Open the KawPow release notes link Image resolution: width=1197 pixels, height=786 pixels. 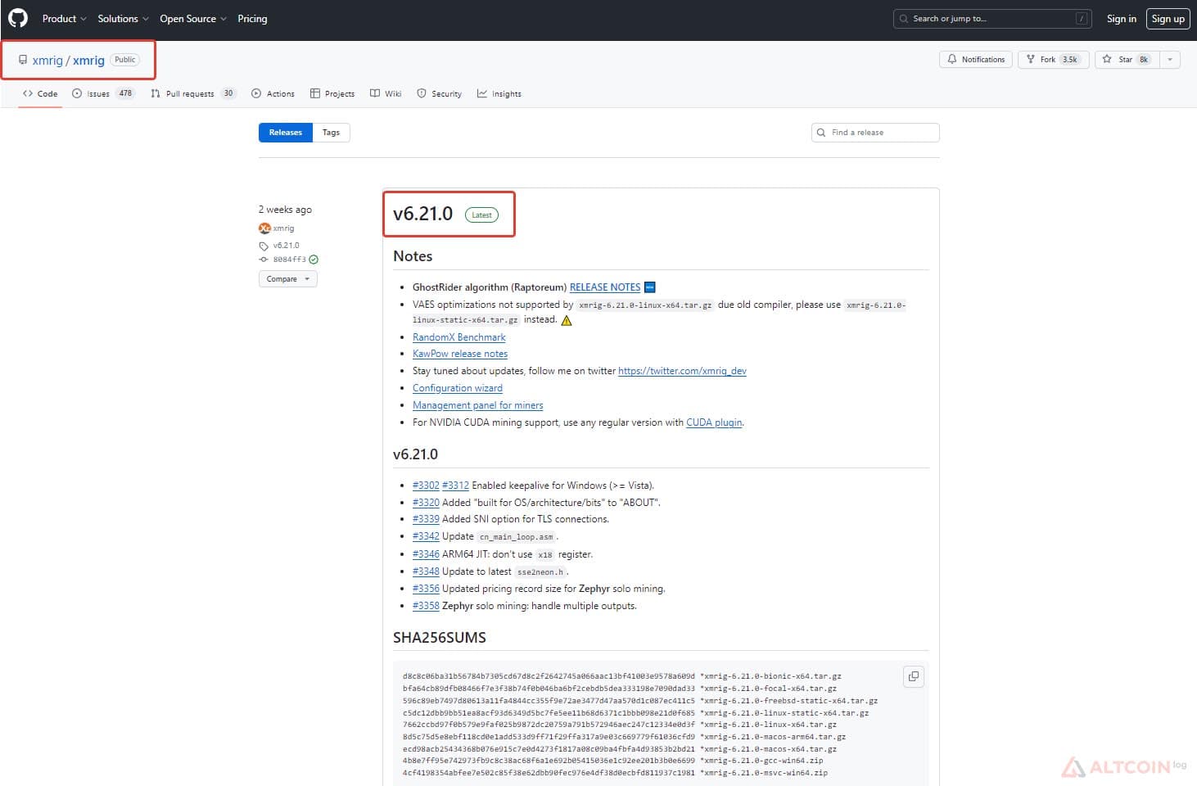coord(460,354)
